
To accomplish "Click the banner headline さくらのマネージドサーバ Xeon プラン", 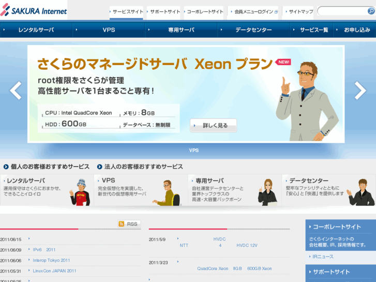I will tap(155, 64).
